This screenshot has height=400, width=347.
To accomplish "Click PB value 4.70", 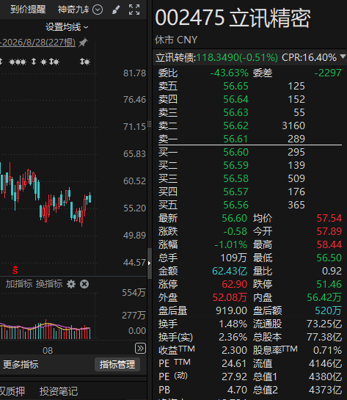I will 238,390.
